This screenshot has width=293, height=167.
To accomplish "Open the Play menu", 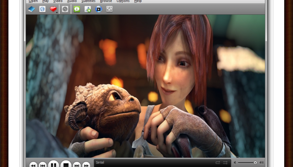I will coord(45,1).
